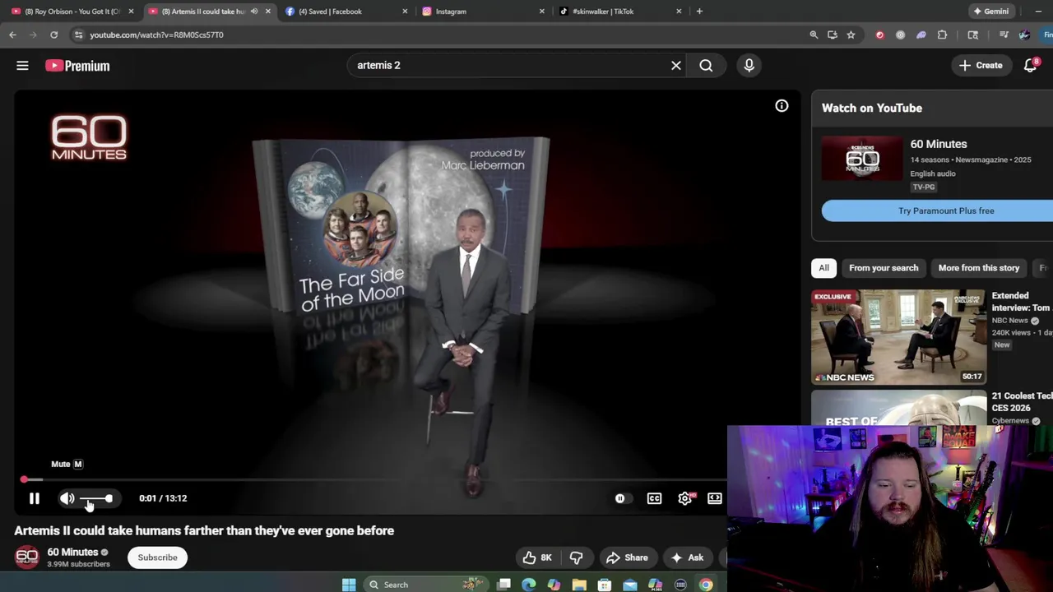Open the Extensions puzzle-piece menu
1053x592 pixels.
942,35
